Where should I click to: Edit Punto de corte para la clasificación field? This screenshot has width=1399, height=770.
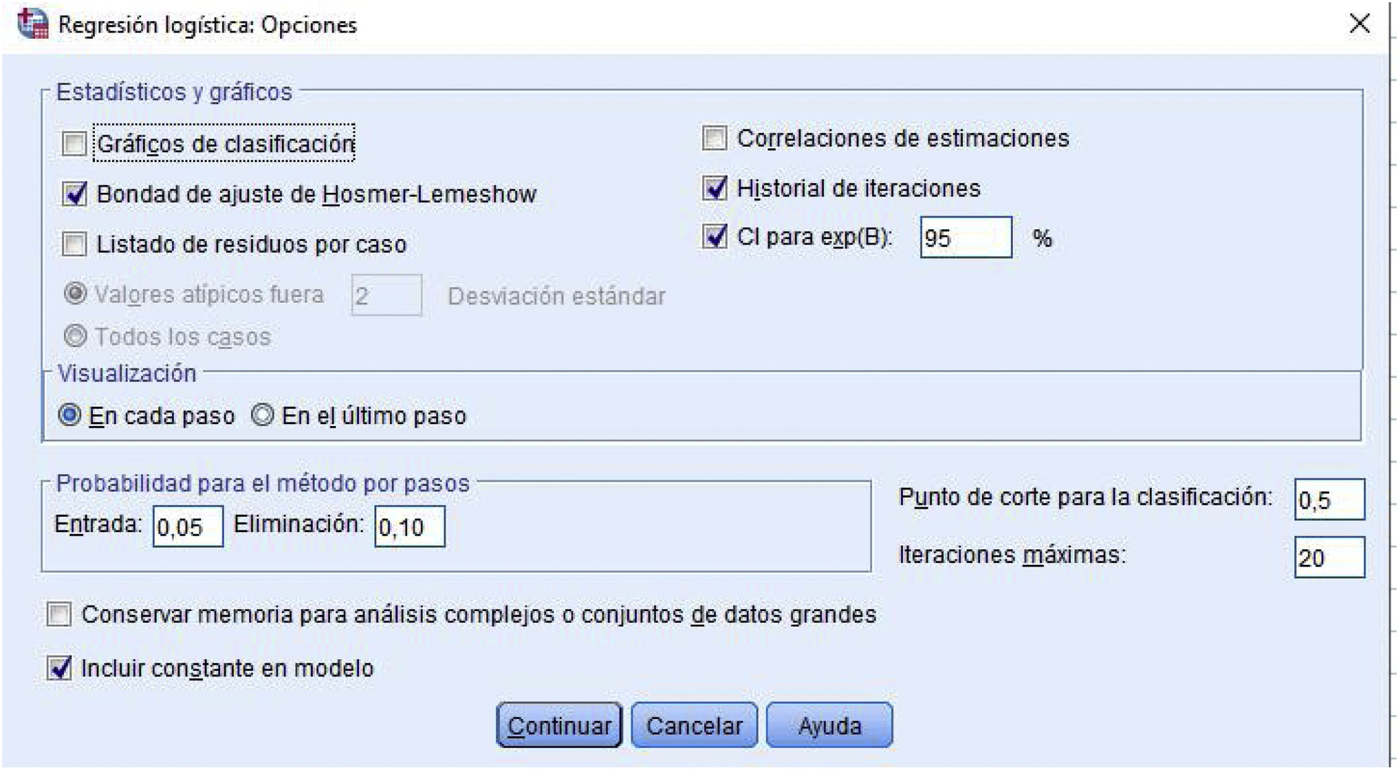1329,500
